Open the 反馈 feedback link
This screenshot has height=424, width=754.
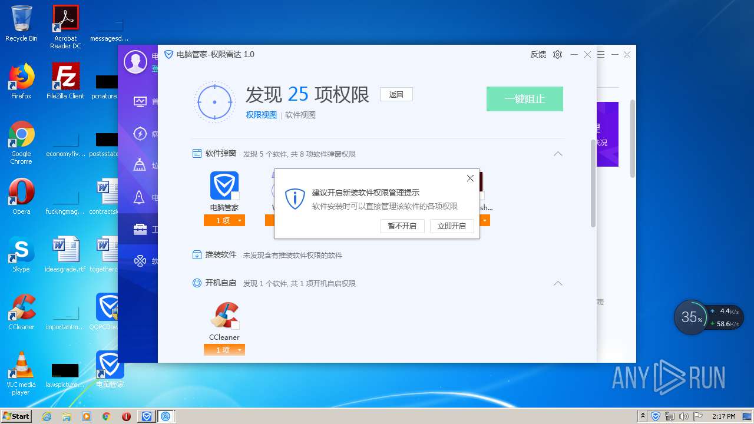click(538, 54)
